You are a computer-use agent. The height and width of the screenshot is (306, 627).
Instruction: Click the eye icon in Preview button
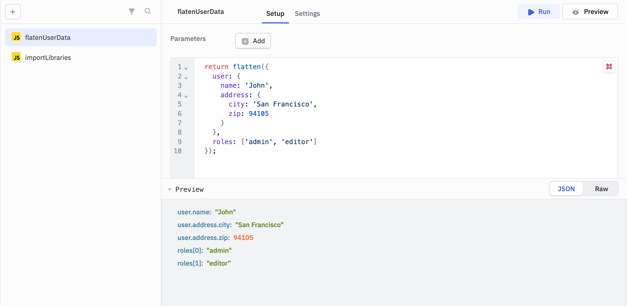[575, 12]
